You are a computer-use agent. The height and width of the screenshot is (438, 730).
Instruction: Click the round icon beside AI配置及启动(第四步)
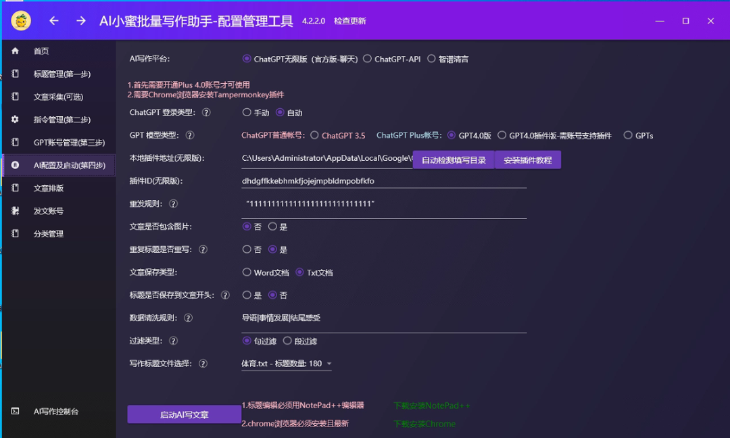pos(16,165)
